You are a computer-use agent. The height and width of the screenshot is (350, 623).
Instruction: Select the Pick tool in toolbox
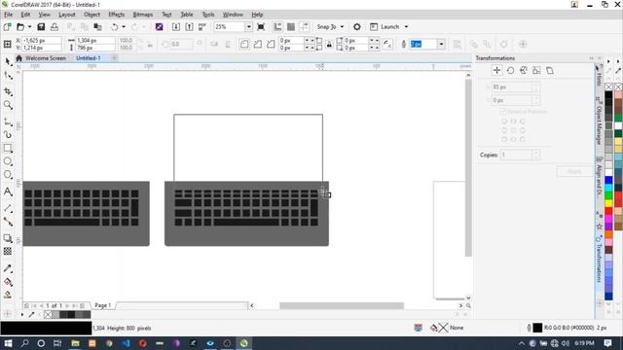[8, 61]
